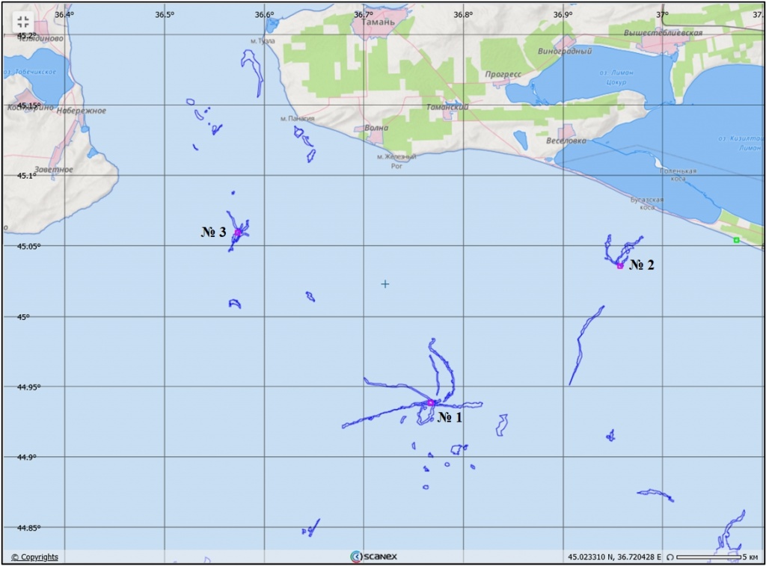Image resolution: width=766 pixels, height=566 pixels.
Task: Click the Scanex logo
Action: 375,556
